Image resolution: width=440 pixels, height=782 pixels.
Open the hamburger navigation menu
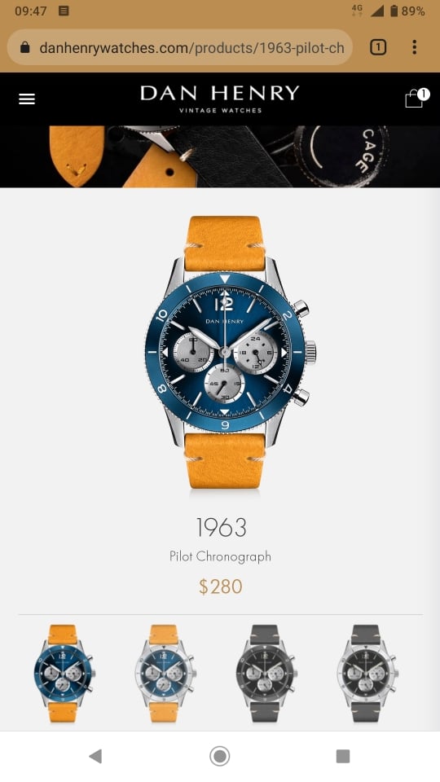tap(27, 99)
